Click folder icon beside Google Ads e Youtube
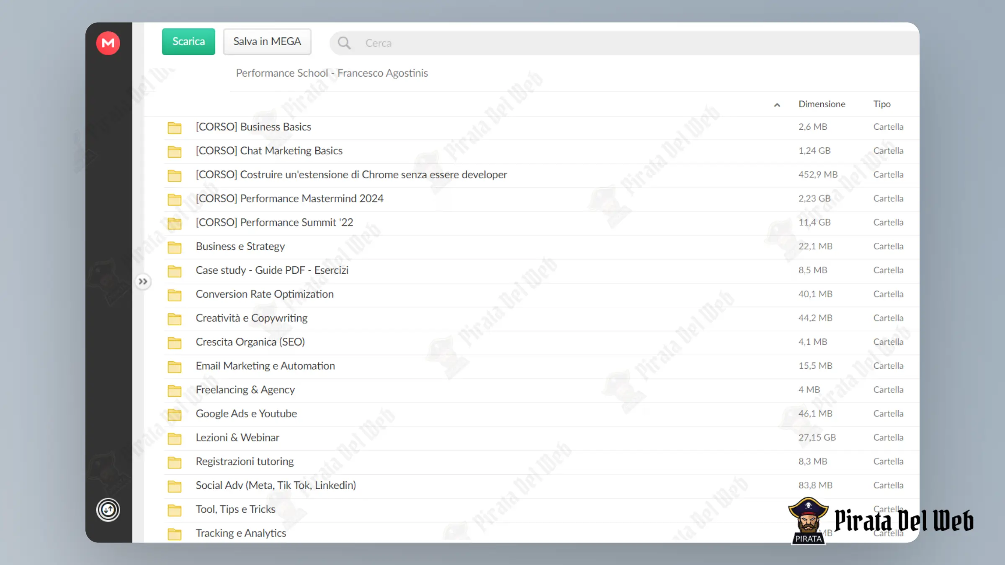This screenshot has width=1005, height=565. click(x=175, y=414)
